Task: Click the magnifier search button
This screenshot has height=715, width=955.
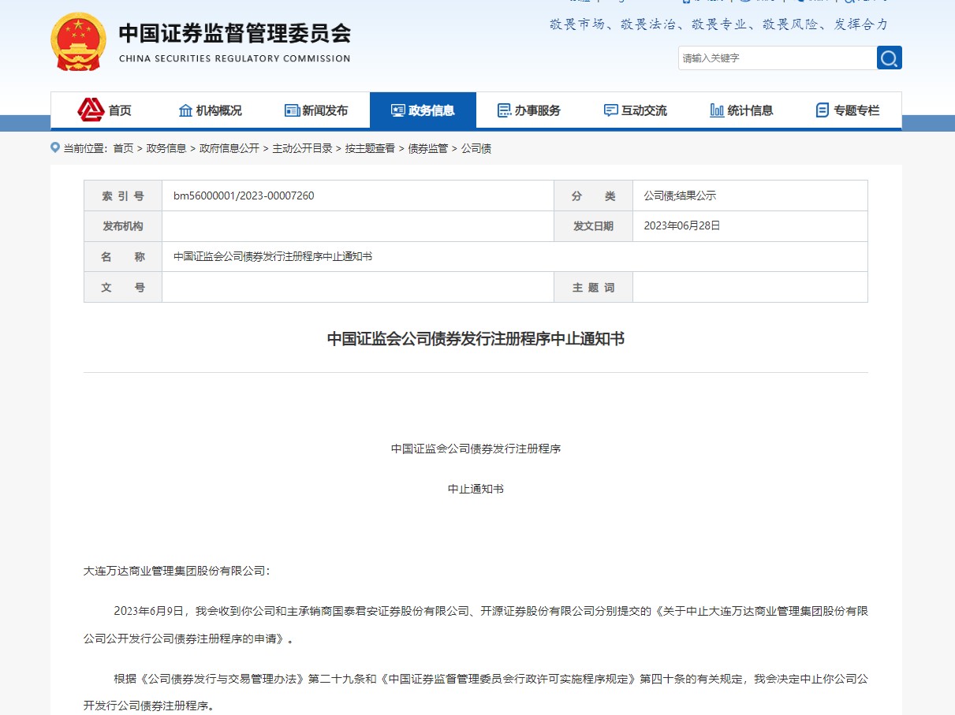Action: coord(889,58)
